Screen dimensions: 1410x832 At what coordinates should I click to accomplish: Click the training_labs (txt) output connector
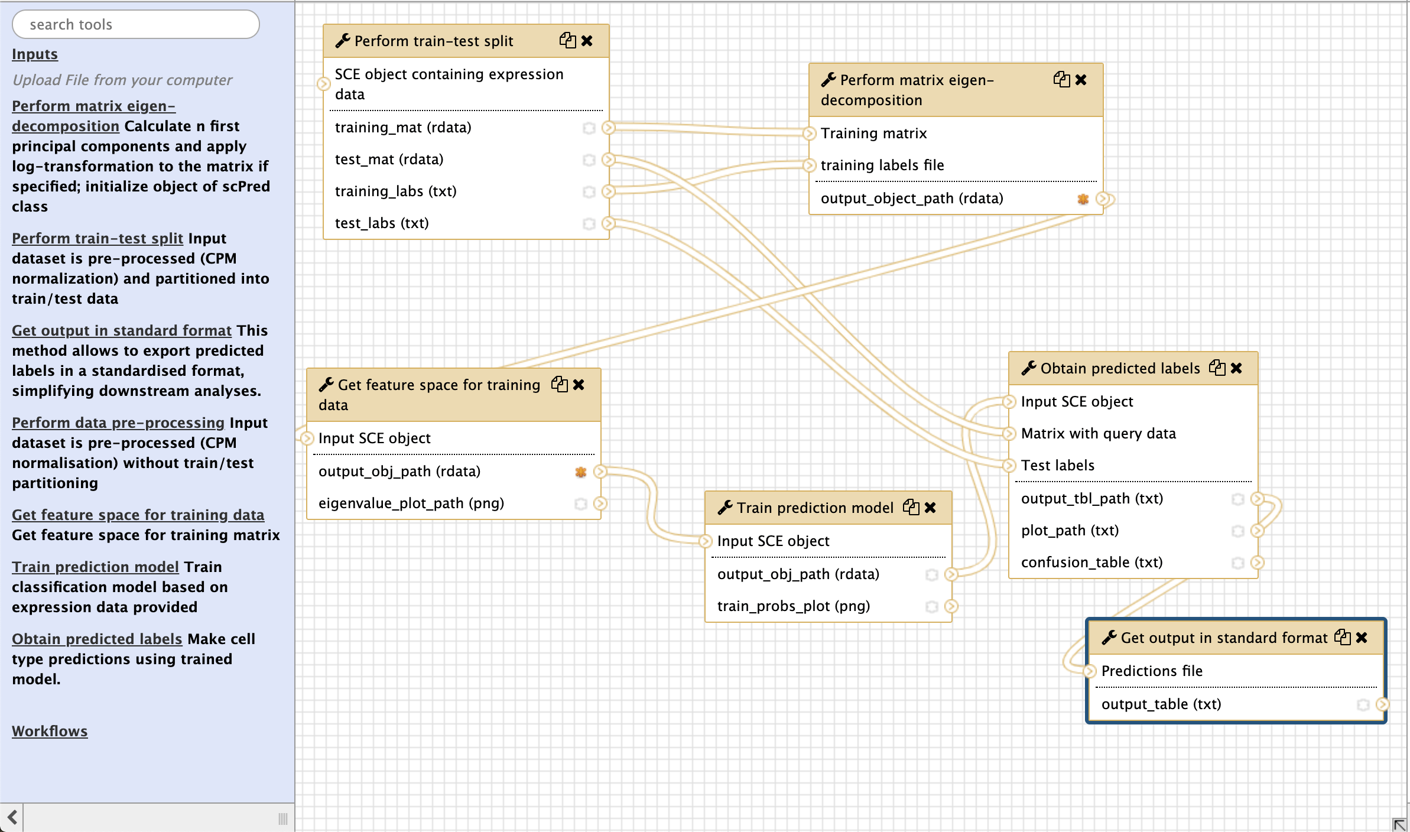tap(609, 191)
